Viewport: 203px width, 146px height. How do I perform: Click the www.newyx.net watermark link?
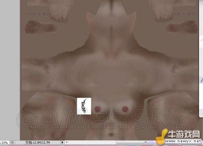pyautogui.click(x=183, y=141)
